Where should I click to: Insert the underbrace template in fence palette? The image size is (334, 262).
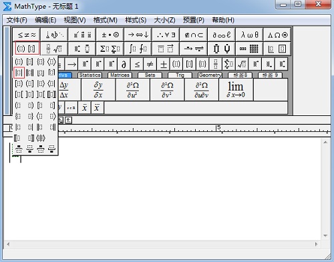(30, 149)
